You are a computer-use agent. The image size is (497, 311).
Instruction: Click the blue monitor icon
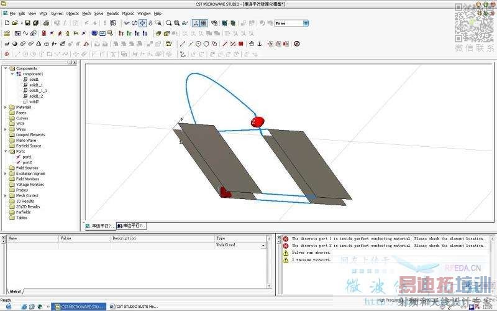coord(94,34)
